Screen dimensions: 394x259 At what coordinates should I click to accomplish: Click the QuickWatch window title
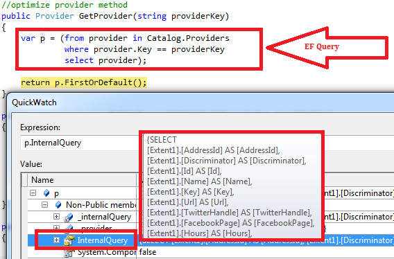coord(34,102)
